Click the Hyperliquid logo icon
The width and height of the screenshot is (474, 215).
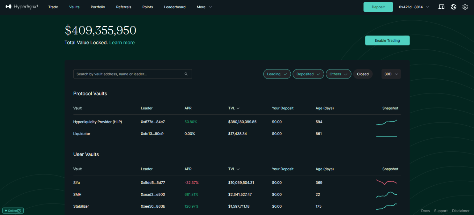tap(9, 7)
